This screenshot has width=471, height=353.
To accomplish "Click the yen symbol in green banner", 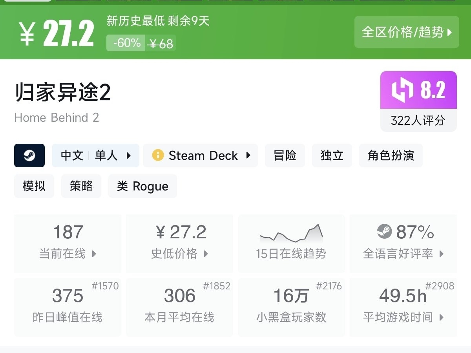I will pos(27,33).
